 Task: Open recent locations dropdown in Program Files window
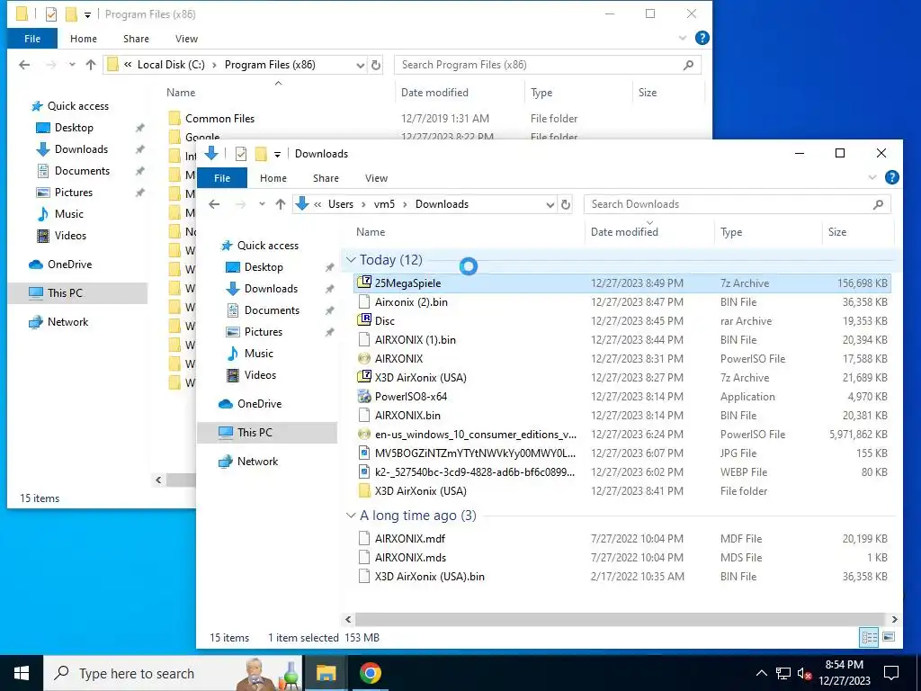point(72,65)
